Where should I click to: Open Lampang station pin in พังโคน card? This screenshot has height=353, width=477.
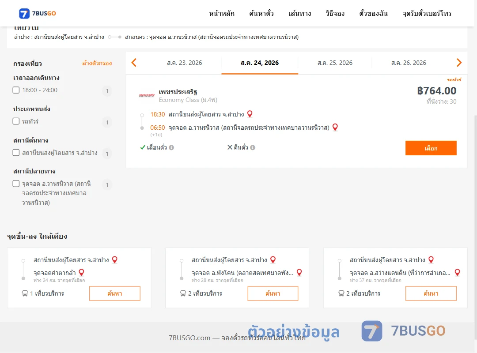pyautogui.click(x=273, y=259)
